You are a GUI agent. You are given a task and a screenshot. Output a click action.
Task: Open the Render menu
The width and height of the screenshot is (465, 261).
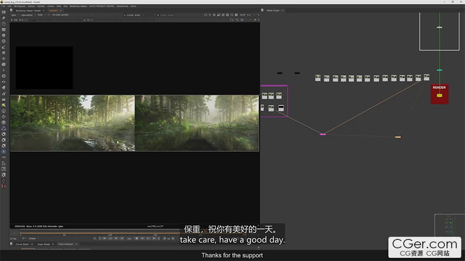tap(41, 6)
